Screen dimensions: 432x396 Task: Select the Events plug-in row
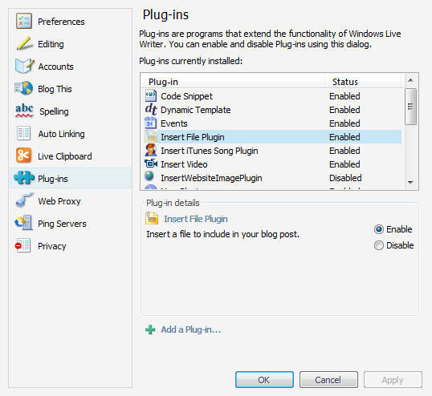tap(272, 123)
